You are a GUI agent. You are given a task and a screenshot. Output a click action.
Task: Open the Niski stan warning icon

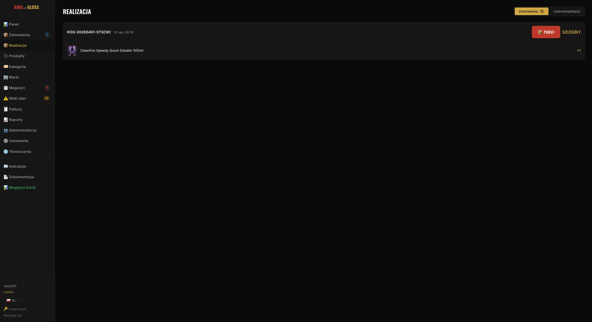point(6,98)
